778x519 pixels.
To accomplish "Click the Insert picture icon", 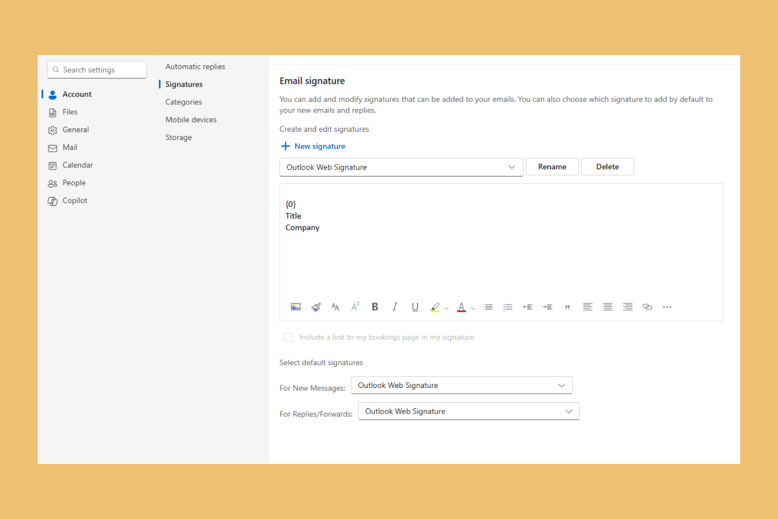I will point(296,307).
